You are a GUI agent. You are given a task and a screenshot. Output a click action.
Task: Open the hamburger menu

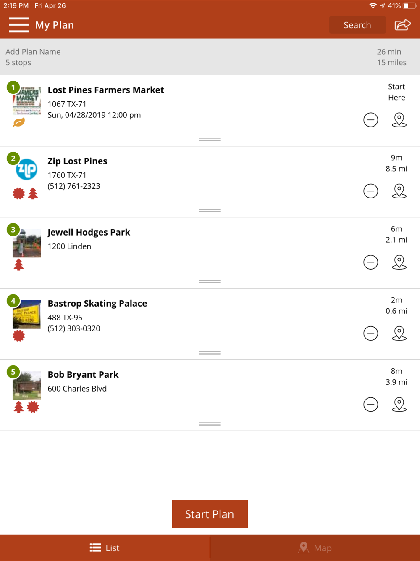click(19, 25)
